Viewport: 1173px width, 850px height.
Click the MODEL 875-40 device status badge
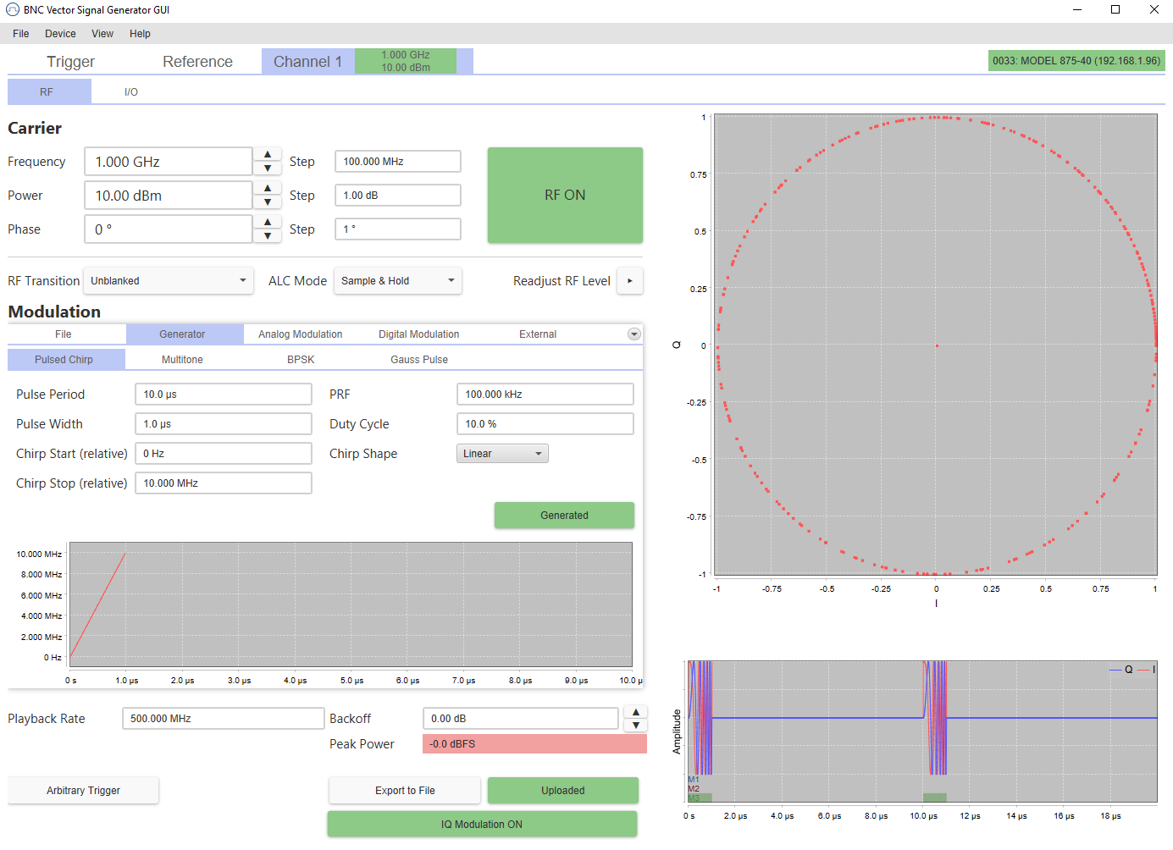1076,60
